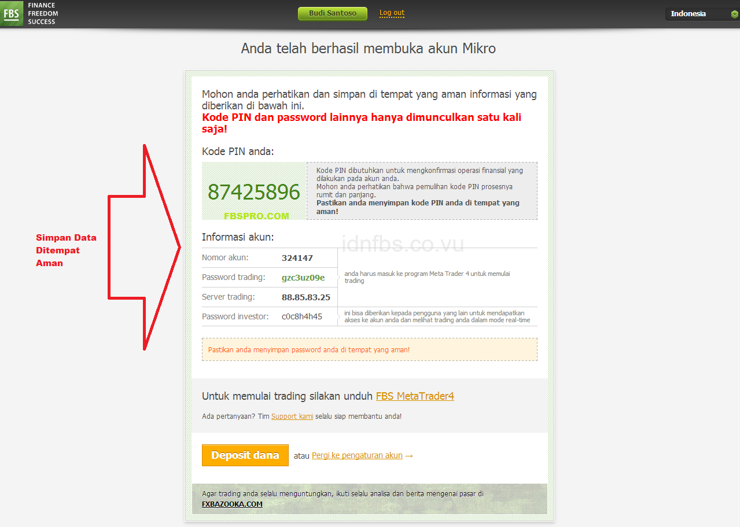Click the Finance Freedom Success tagline
Image resolution: width=740 pixels, height=527 pixels.
pos(43,13)
